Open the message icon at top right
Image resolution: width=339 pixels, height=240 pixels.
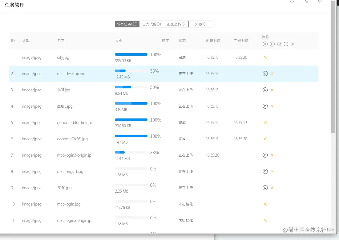320,1
